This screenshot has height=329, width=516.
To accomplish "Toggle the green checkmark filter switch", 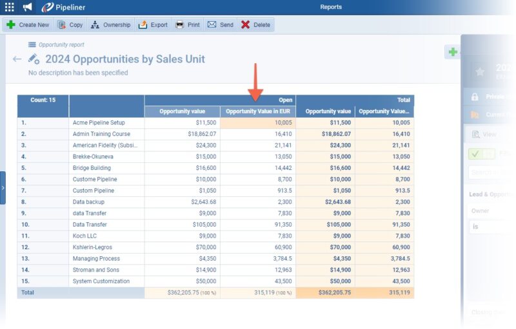I will (481, 154).
